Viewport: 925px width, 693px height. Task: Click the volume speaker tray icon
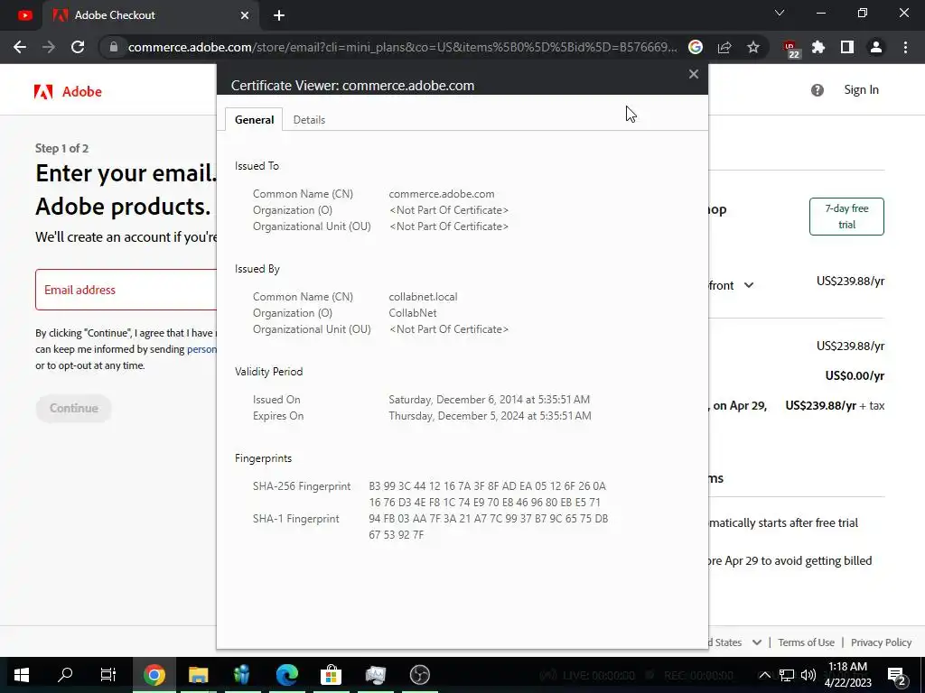pyautogui.click(x=808, y=675)
